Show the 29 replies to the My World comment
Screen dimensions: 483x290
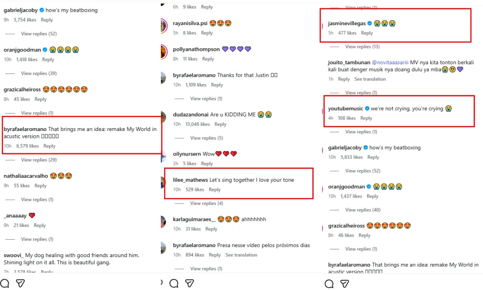(x=39, y=159)
